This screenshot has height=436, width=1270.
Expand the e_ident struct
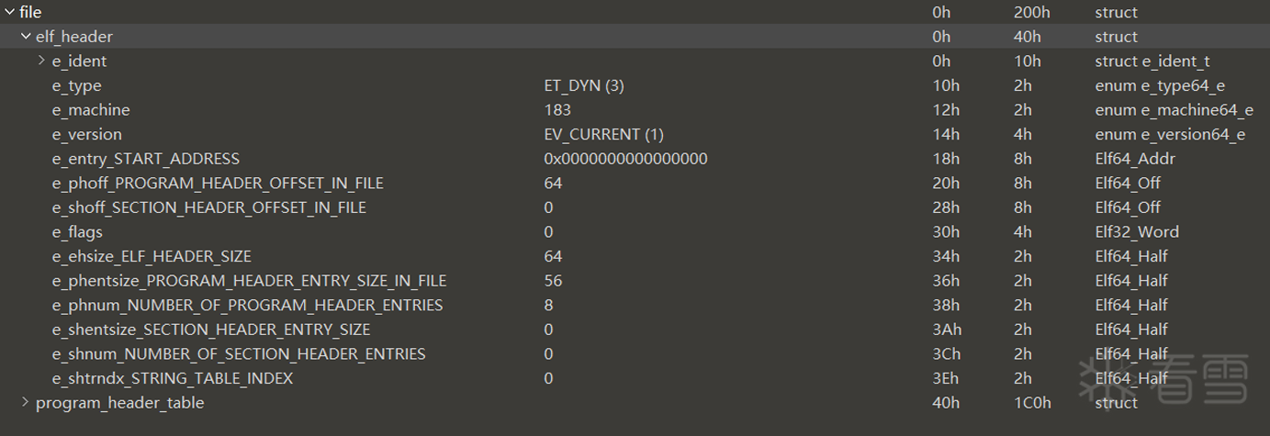pos(41,61)
